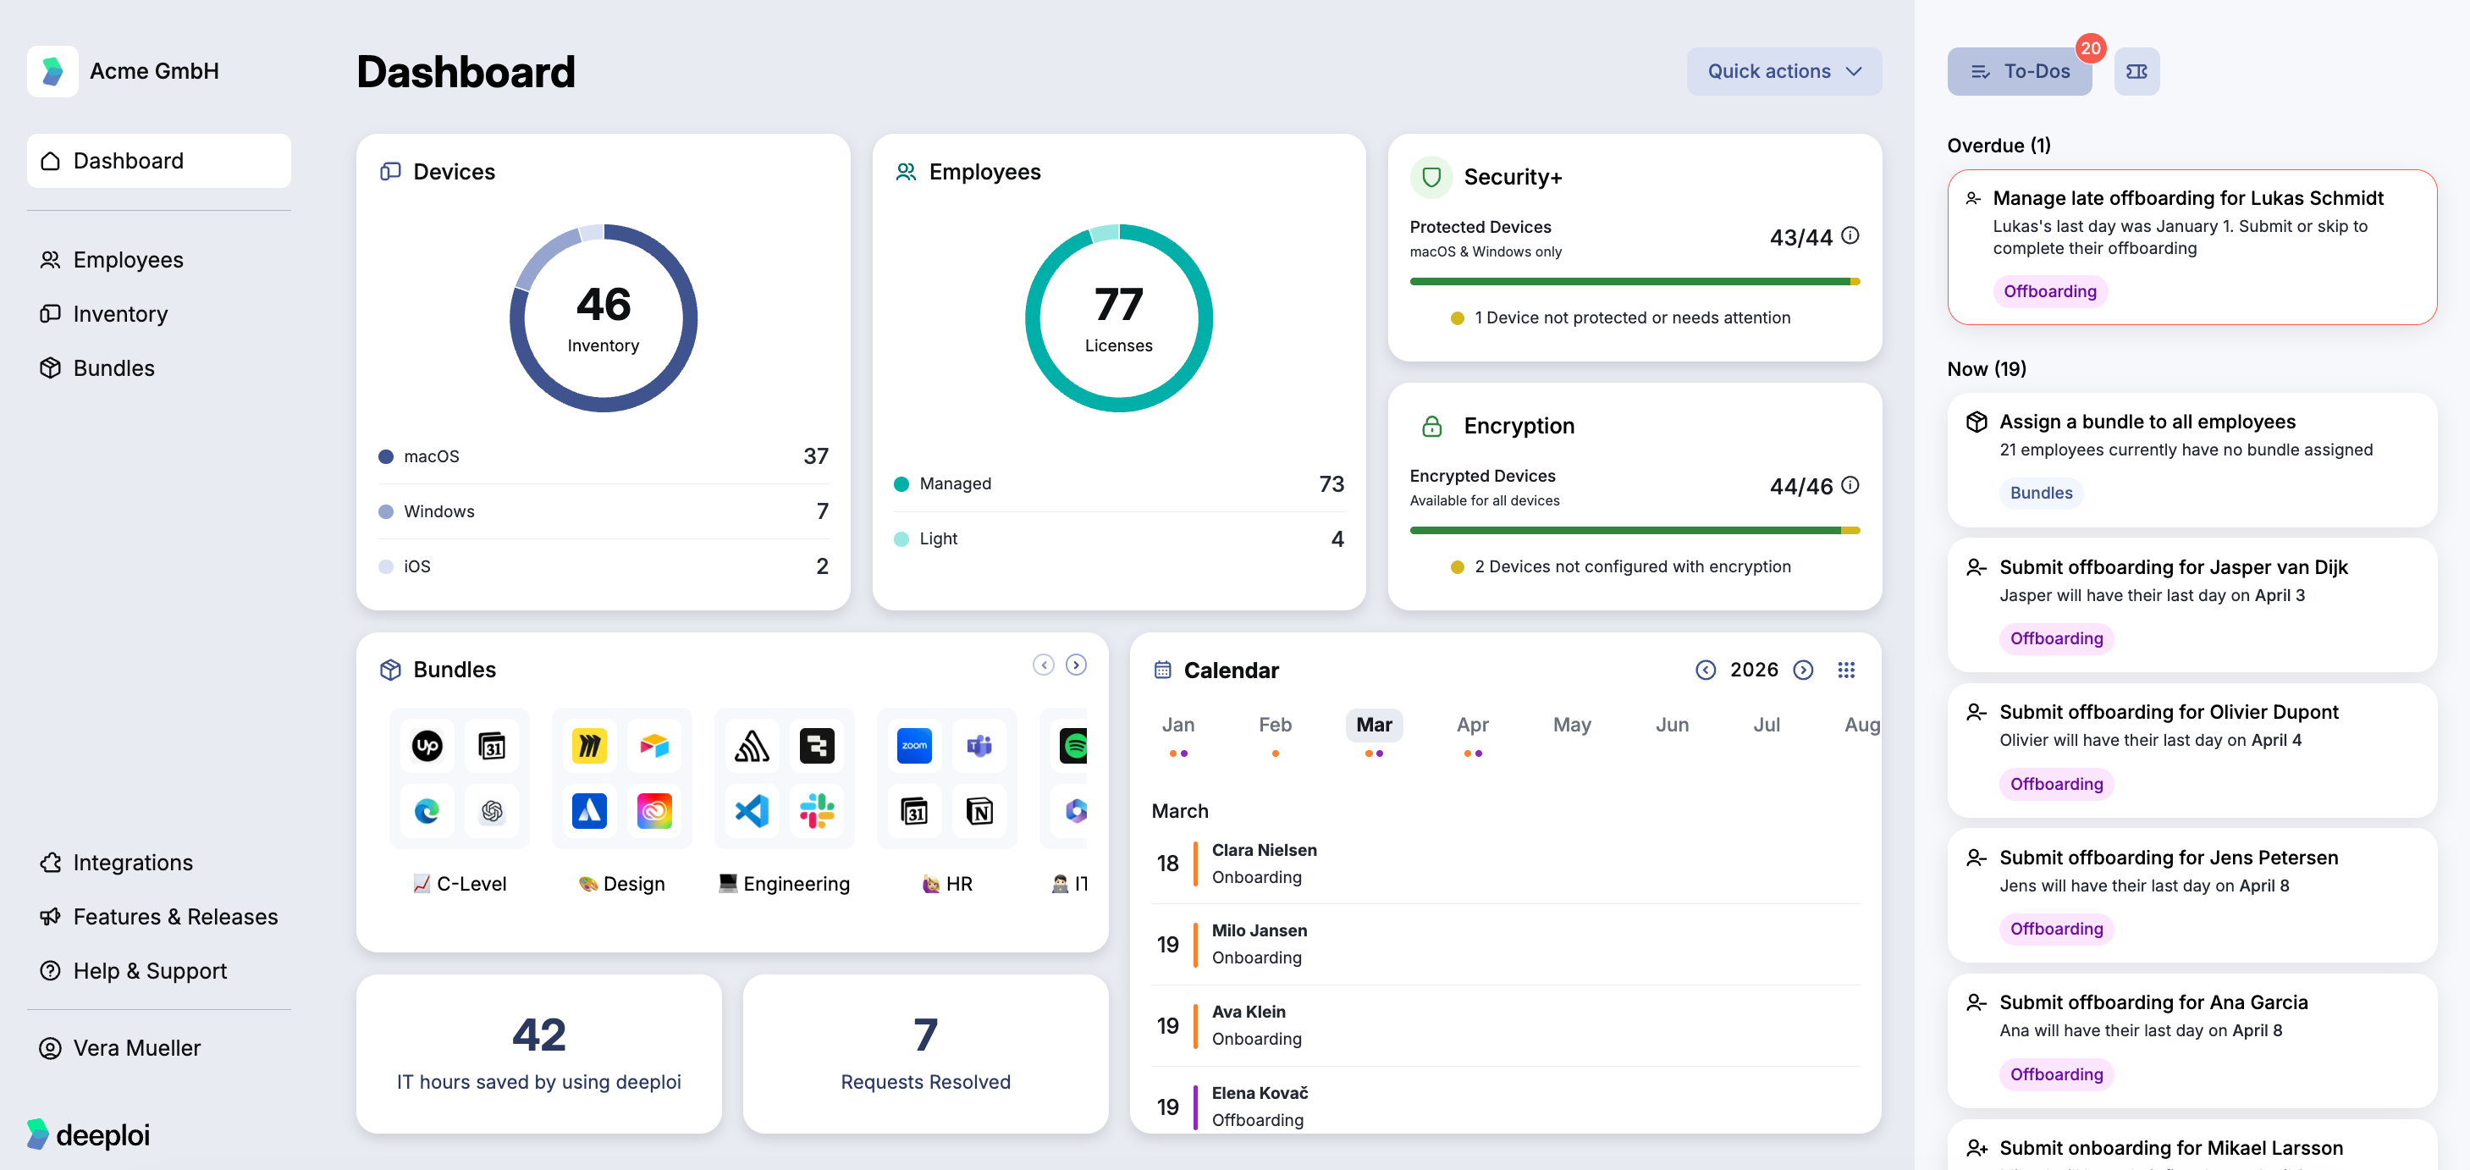This screenshot has height=1170, width=2470.
Task: Click the Protected Devices progress bar
Action: pos(1633,281)
